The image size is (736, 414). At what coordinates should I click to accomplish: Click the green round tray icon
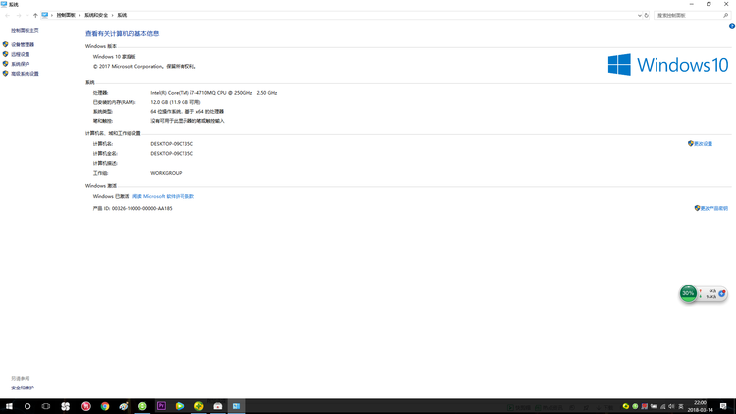635,406
